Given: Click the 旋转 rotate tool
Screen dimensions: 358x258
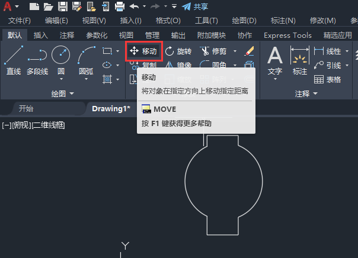Looking at the screenshot, I should pyautogui.click(x=178, y=51).
